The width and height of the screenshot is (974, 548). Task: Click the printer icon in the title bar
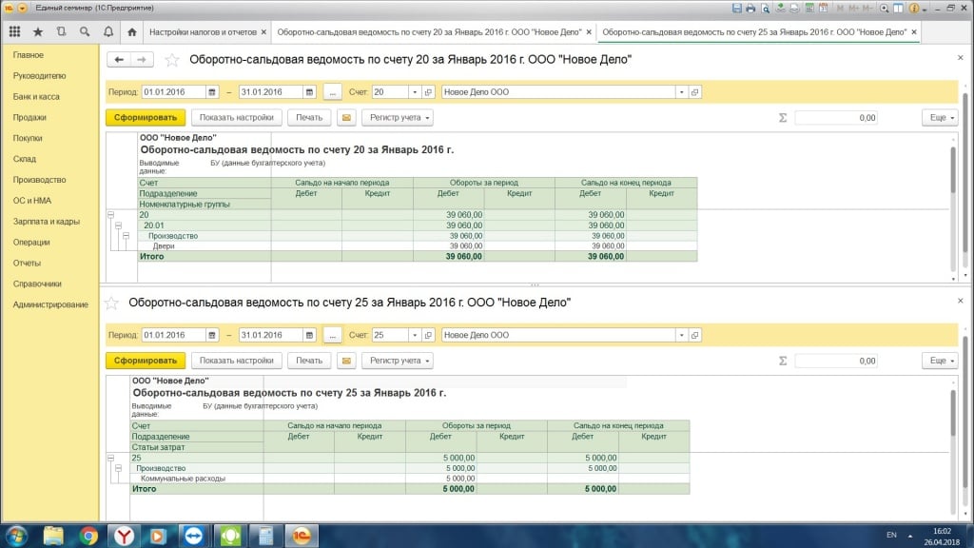click(x=750, y=8)
